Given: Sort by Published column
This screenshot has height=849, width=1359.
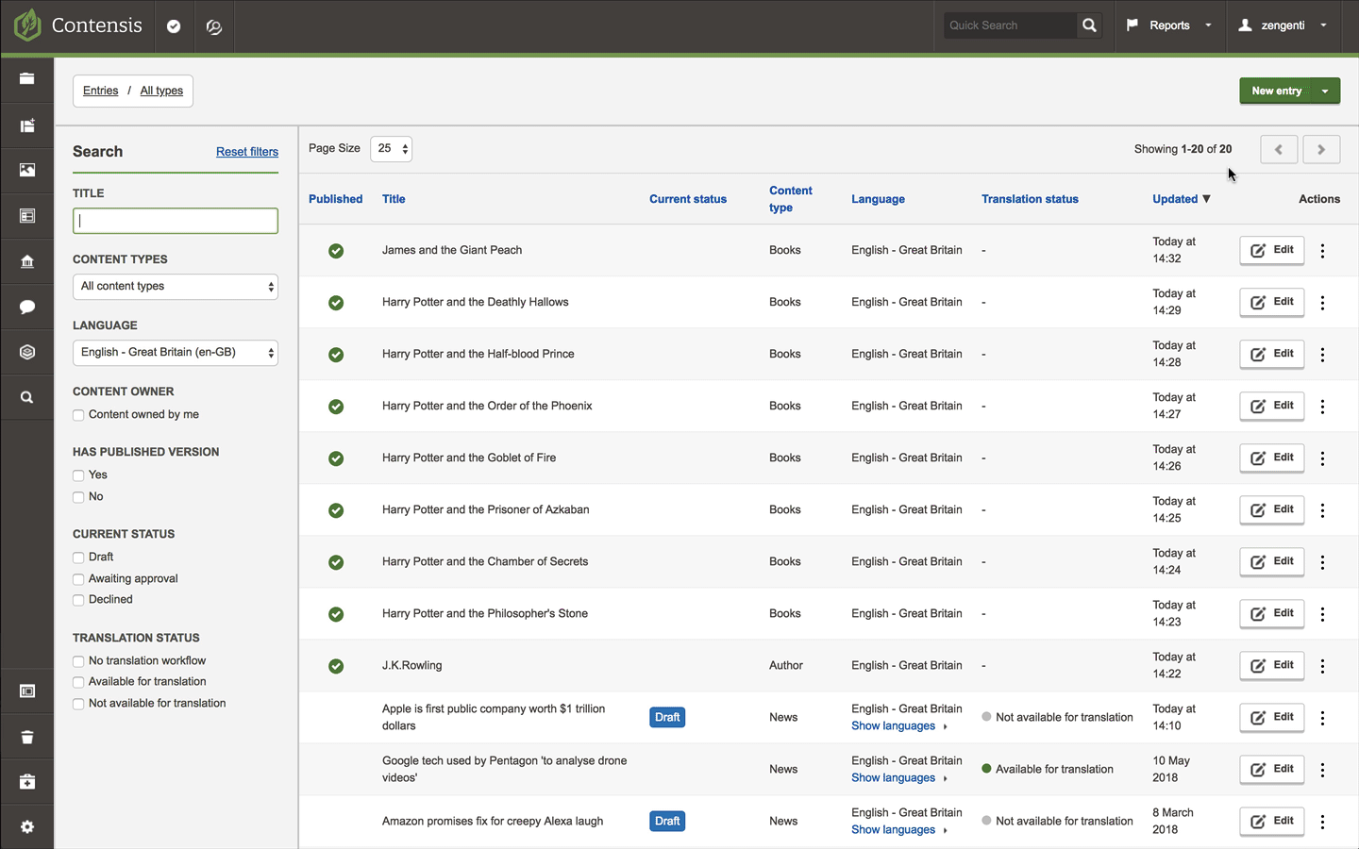Looking at the screenshot, I should pyautogui.click(x=335, y=199).
